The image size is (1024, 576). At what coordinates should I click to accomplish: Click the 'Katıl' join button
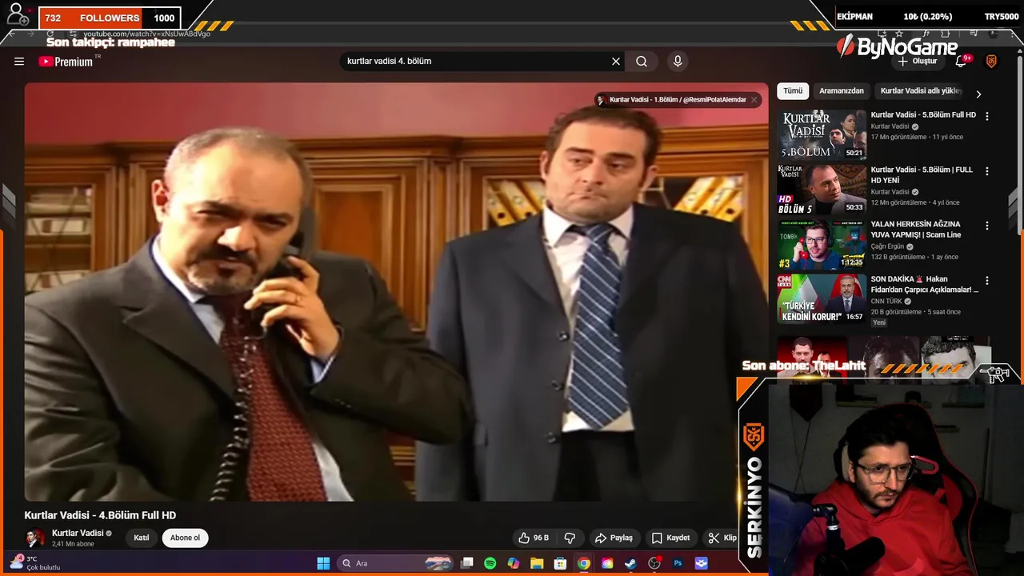tap(142, 538)
